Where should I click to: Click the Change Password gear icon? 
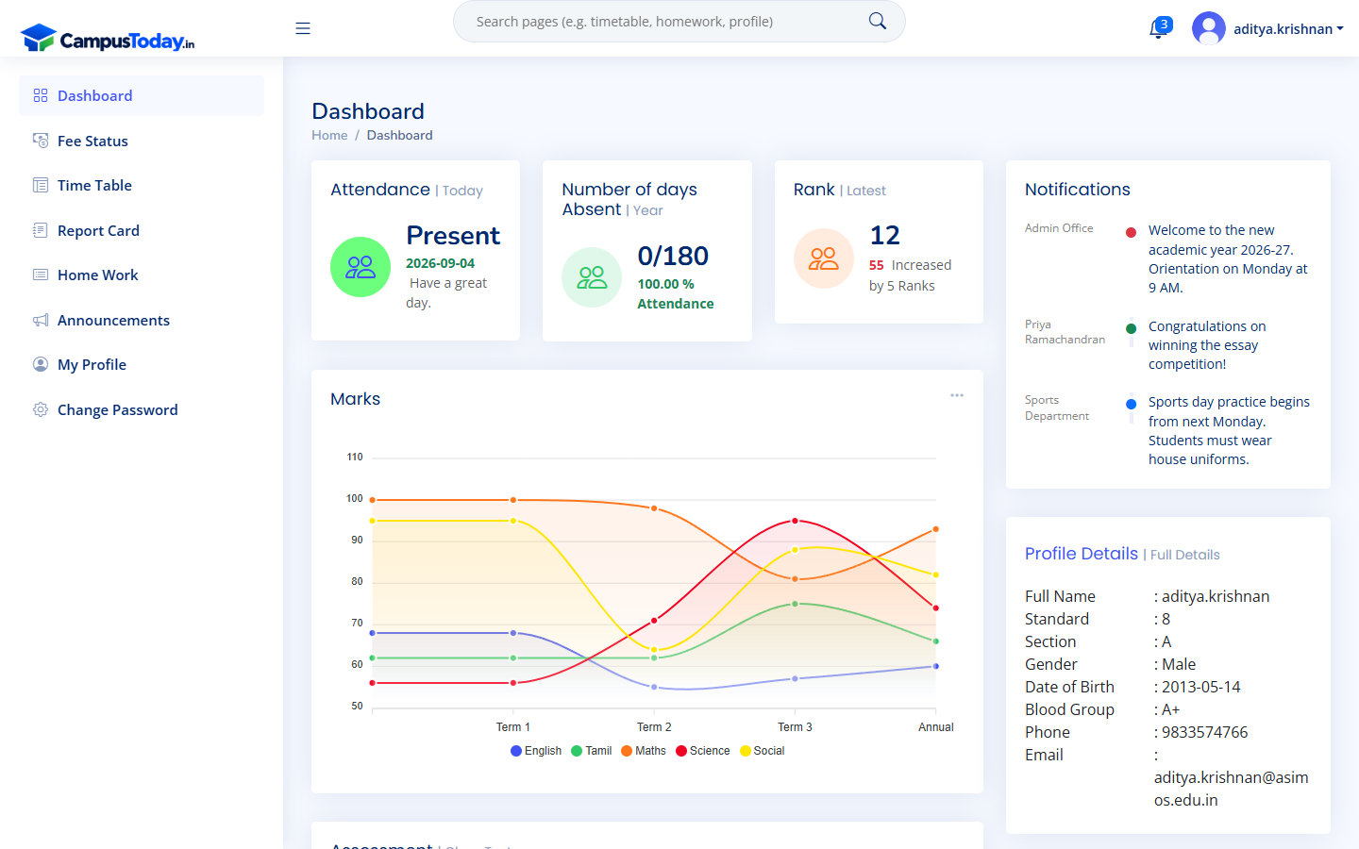coord(41,409)
